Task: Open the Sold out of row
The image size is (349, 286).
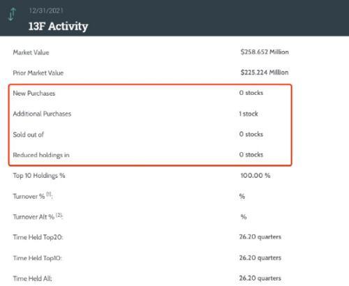Action: pyautogui.click(x=150, y=135)
